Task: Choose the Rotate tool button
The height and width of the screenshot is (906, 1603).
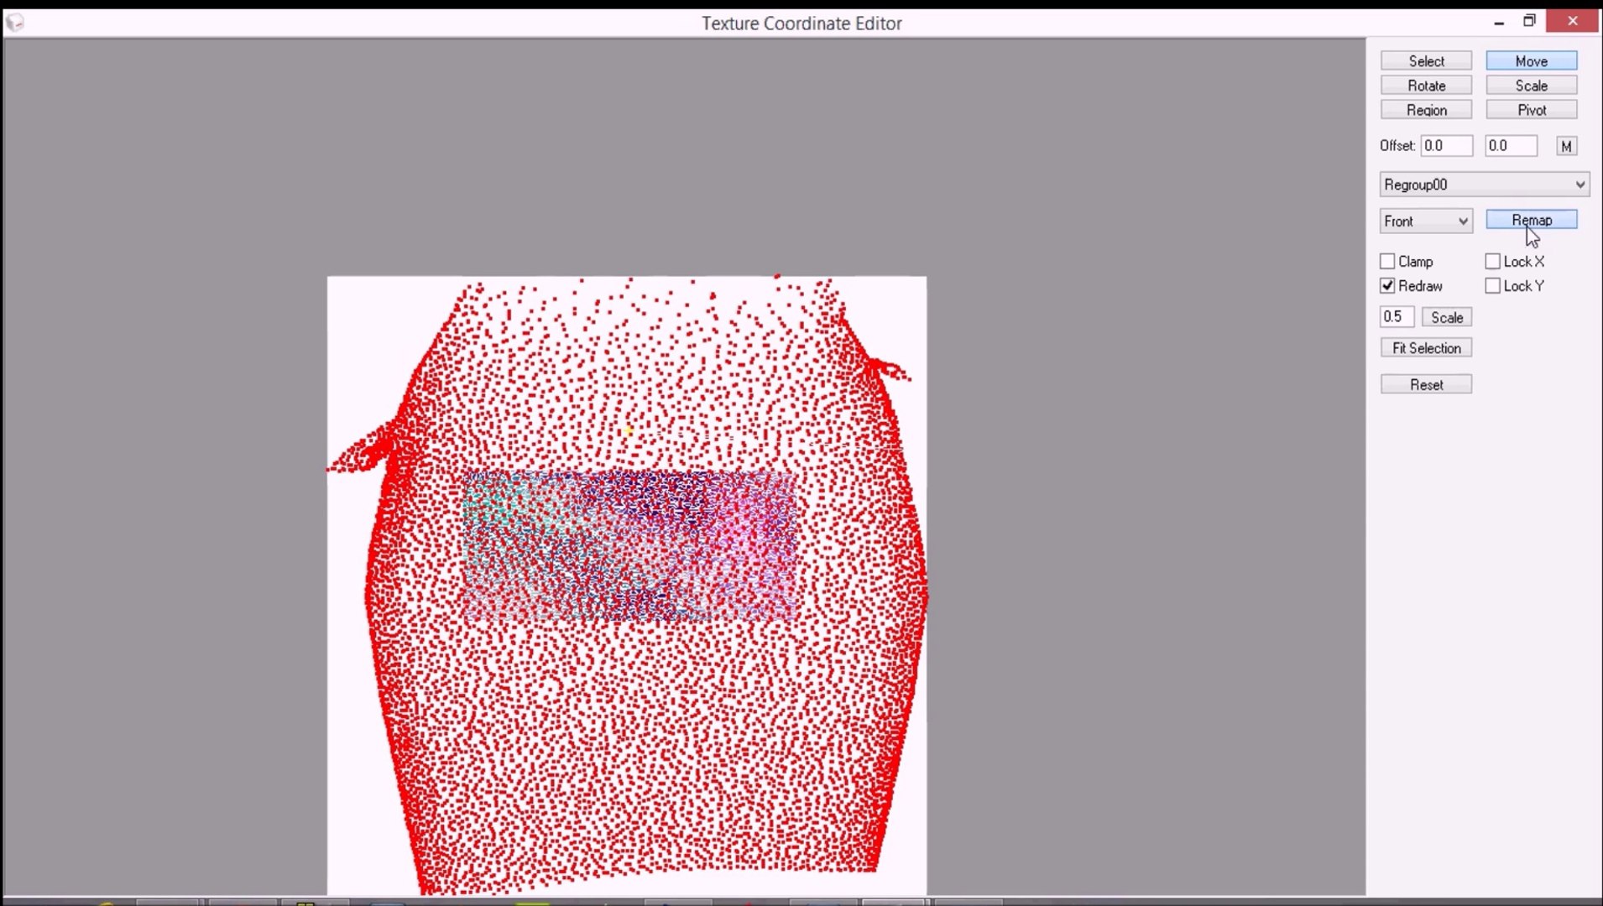Action: (x=1426, y=85)
